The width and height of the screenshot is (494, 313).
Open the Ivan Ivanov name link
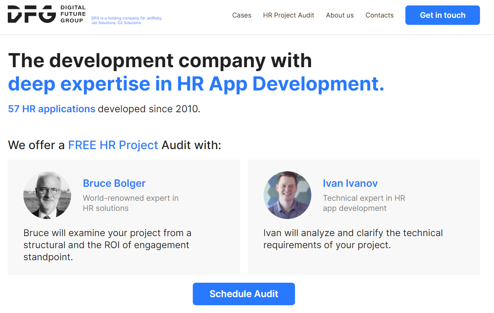(x=350, y=183)
